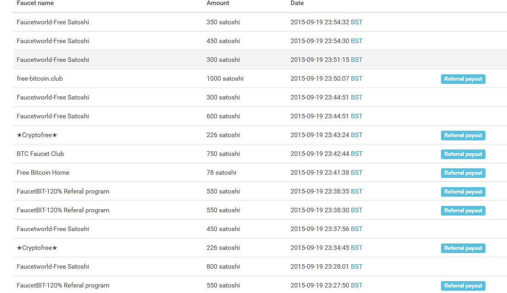
Task: Click Referral payout badge on 23:27:50 FaucetBIT row
Action: coord(463,286)
